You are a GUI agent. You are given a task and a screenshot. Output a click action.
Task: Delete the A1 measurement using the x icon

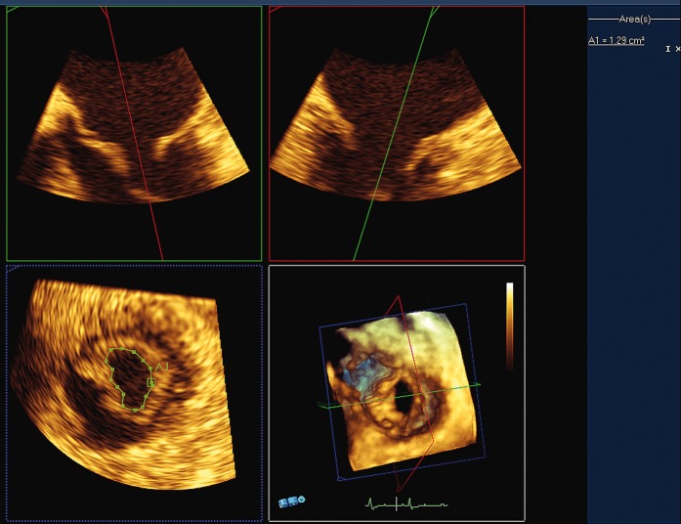[x=677, y=49]
